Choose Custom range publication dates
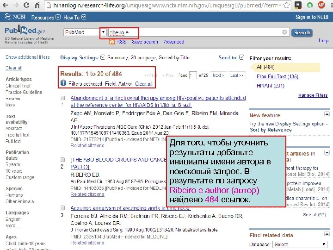 pyautogui.click(x=20, y=177)
